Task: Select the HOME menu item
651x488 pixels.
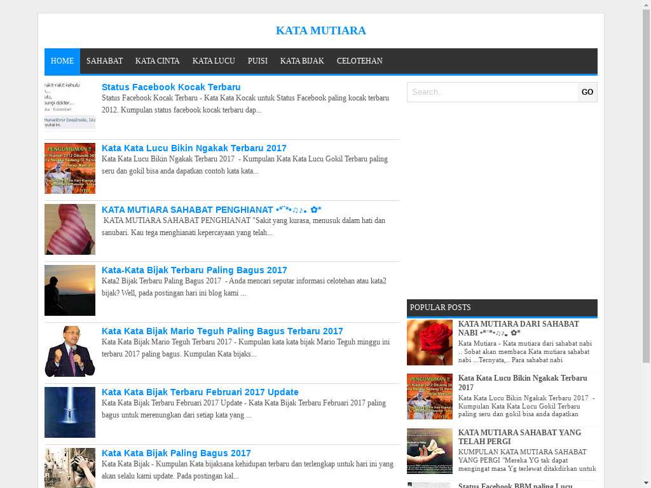Action: (x=62, y=61)
